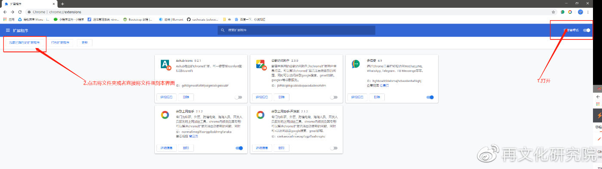Image resolution: width=602 pixels, height=169 pixels.
Task: Click the chrome://extensions address bar
Action: (288, 12)
